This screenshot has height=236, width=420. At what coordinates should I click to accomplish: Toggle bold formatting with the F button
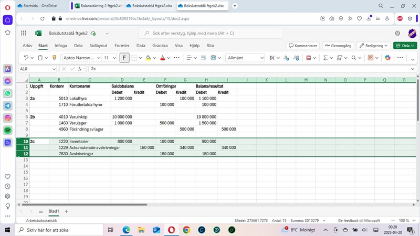[x=124, y=58]
